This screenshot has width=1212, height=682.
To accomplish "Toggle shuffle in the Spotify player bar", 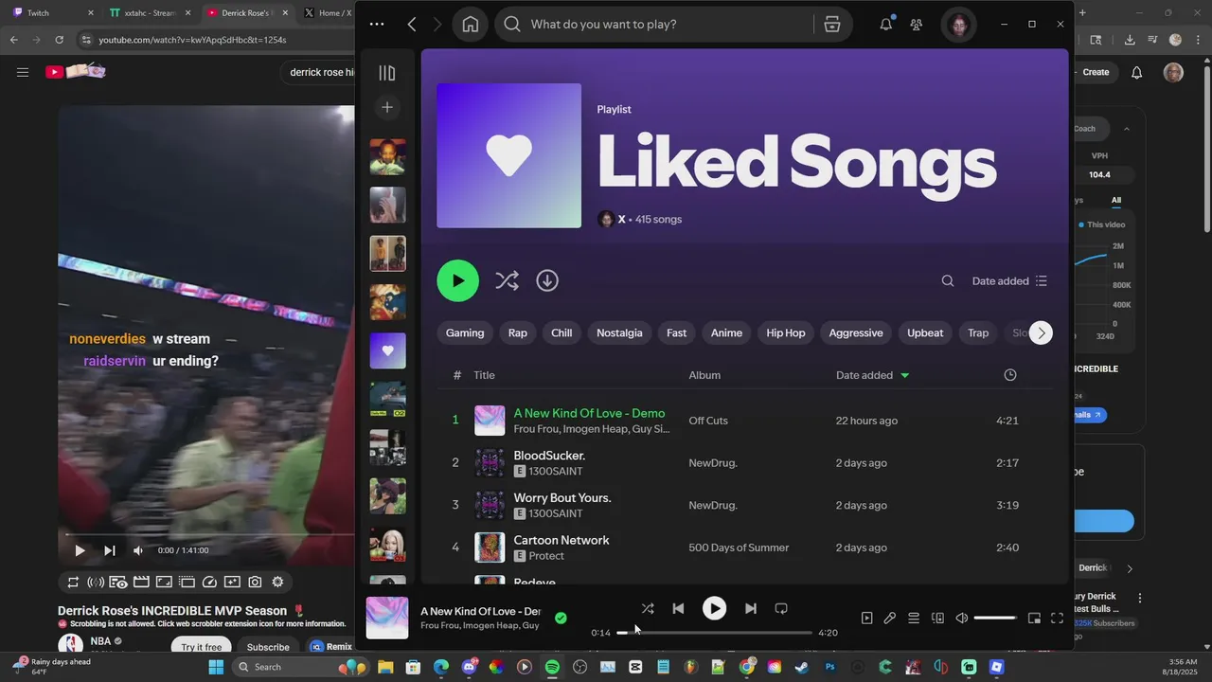I will pyautogui.click(x=648, y=608).
